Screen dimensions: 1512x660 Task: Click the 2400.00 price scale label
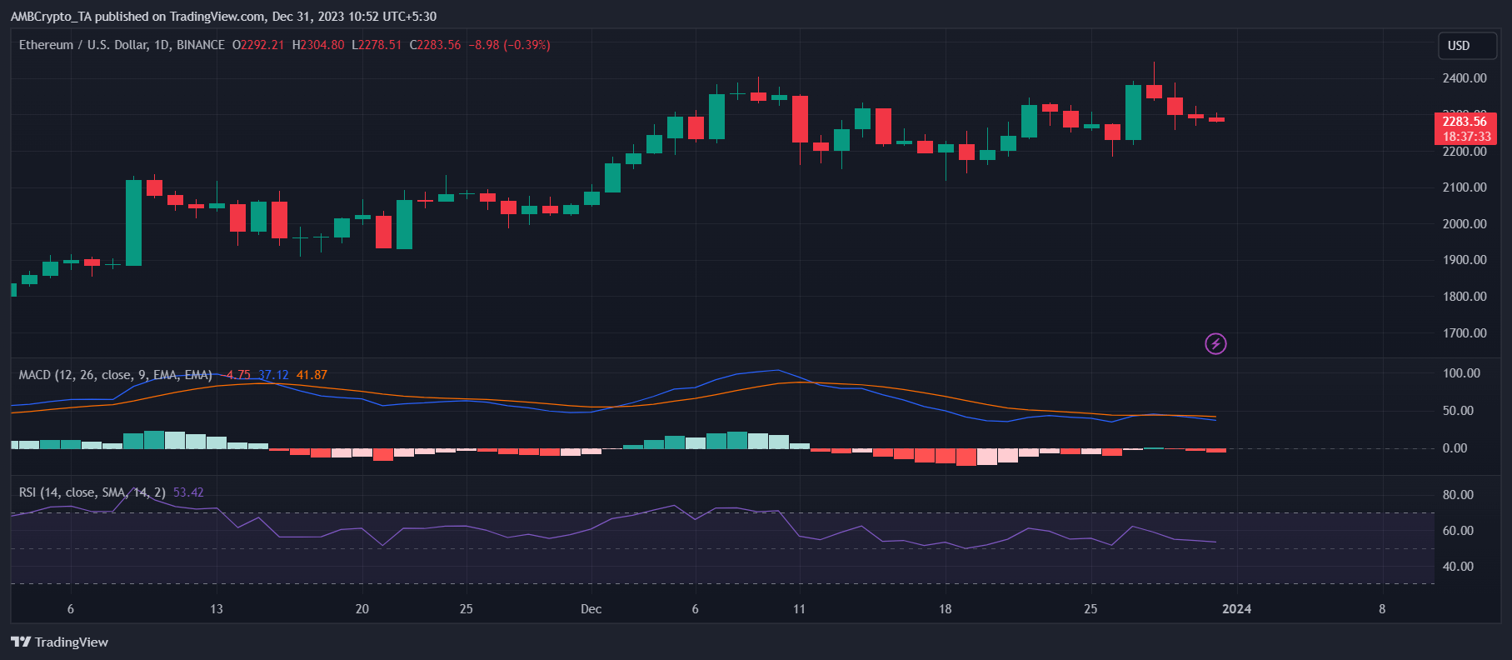point(1465,78)
